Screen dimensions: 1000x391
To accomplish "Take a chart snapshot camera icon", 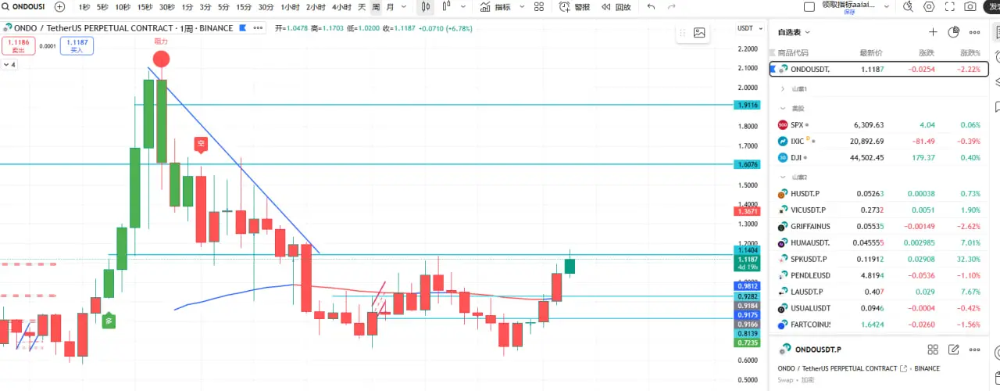I will 970,6.
